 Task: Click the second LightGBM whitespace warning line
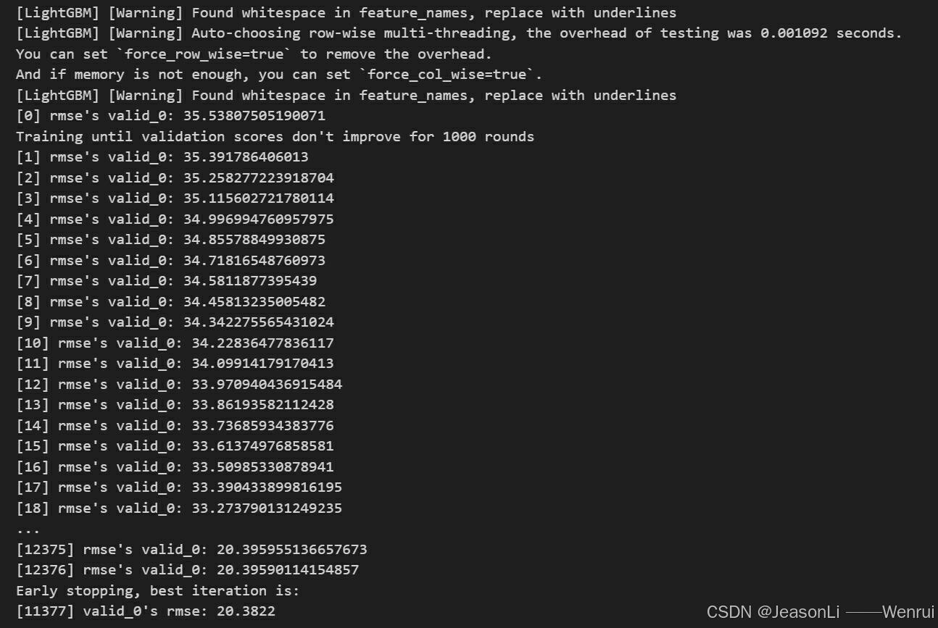(346, 96)
